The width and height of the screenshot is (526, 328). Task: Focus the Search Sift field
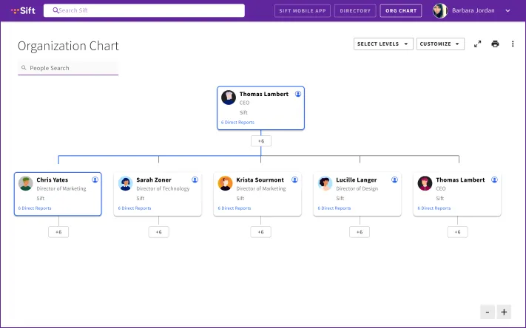pos(144,10)
